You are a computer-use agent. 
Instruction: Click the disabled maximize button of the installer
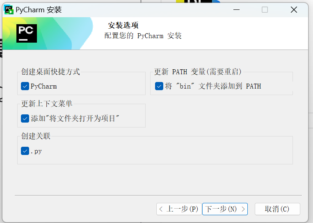click(x=265, y=9)
